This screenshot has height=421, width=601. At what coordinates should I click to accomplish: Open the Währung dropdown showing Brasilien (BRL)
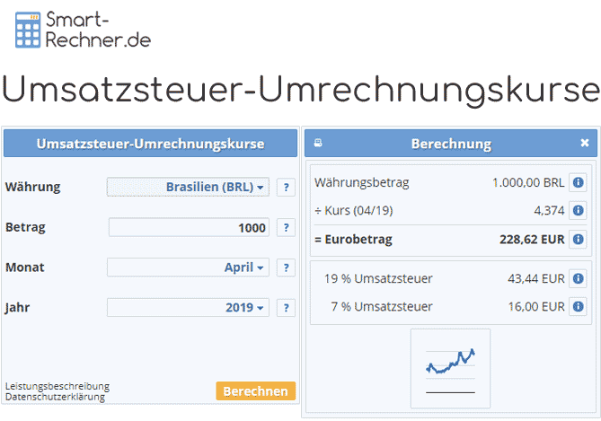[188, 187]
